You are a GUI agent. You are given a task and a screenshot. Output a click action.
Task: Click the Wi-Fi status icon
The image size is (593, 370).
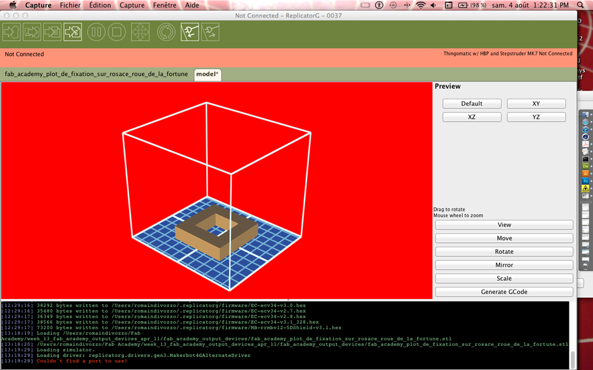tap(421, 5)
